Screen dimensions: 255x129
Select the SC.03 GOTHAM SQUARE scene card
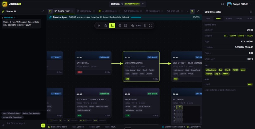point(141,66)
